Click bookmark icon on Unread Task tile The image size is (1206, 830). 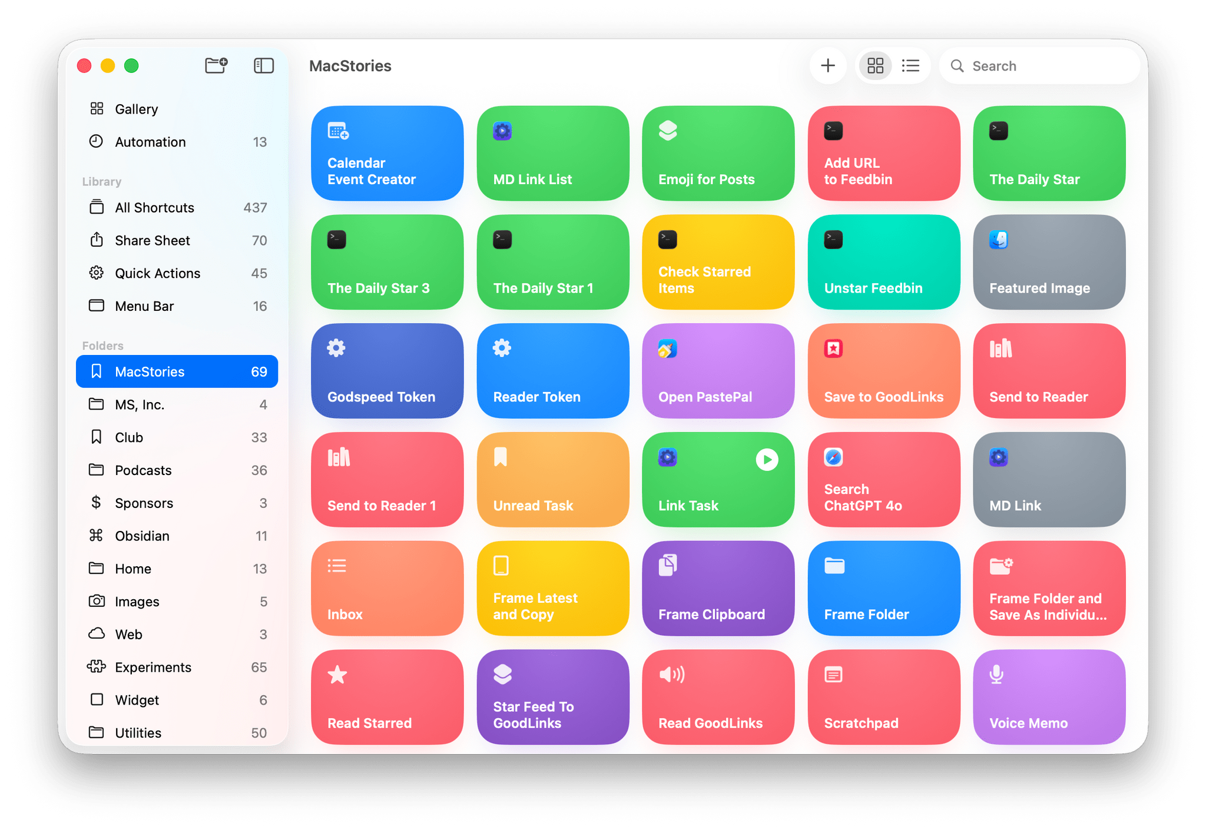pyautogui.click(x=500, y=457)
